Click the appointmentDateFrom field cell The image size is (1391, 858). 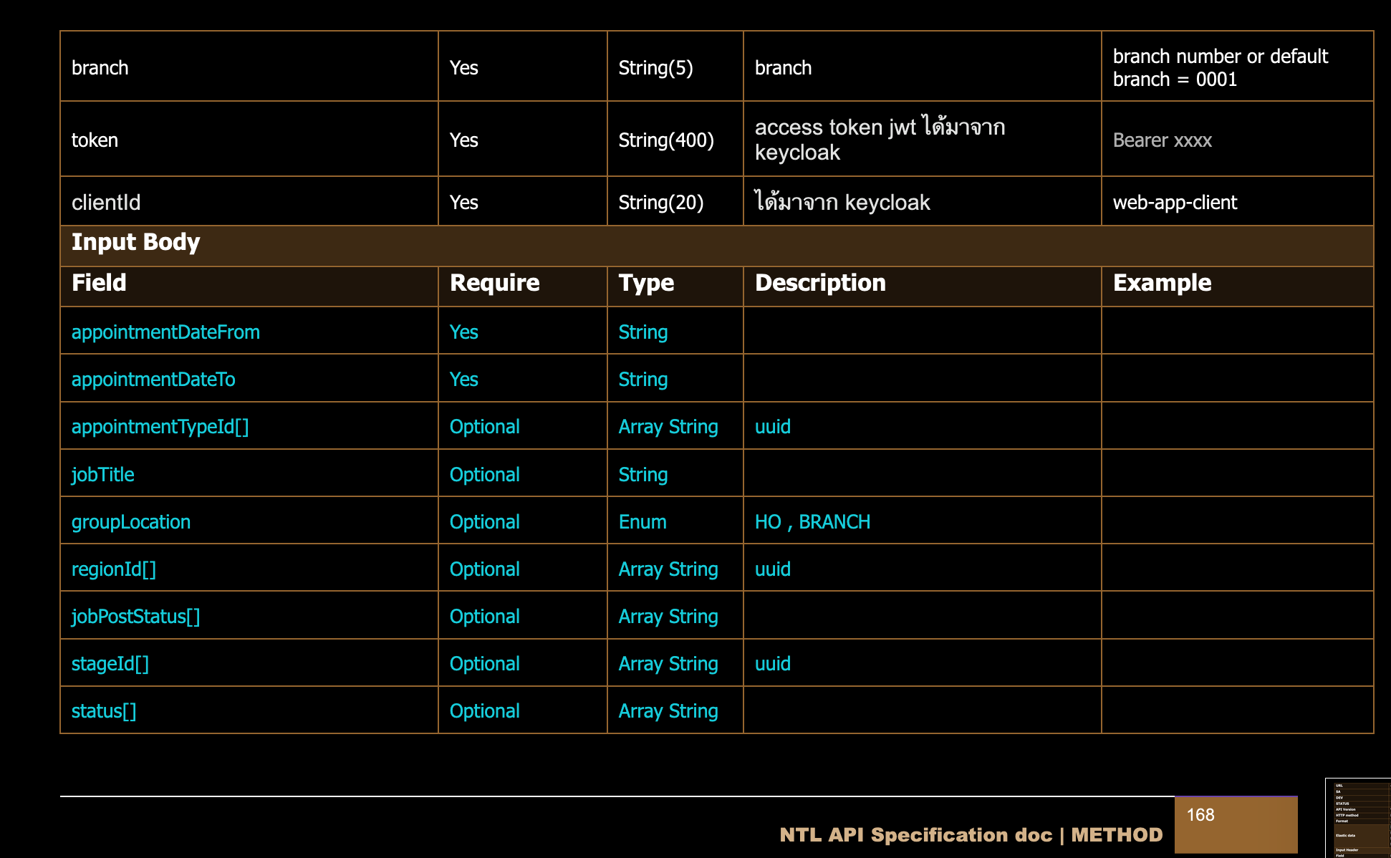pos(165,332)
